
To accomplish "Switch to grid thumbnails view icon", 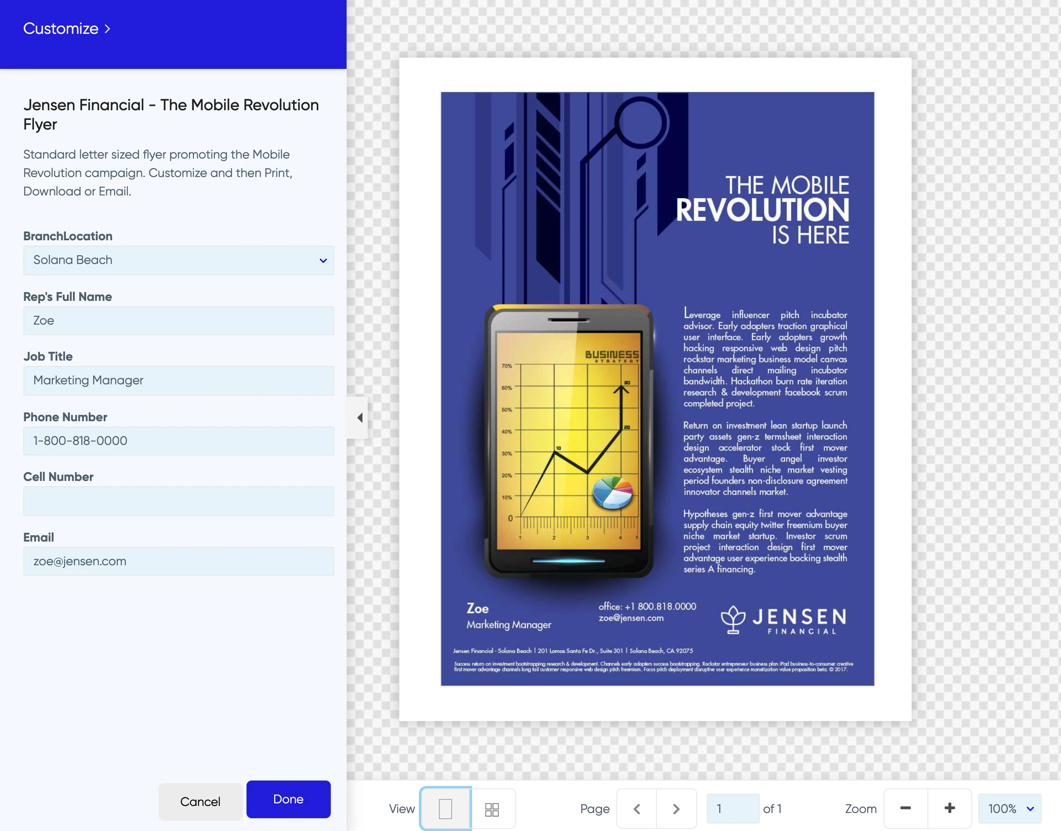I will point(492,809).
